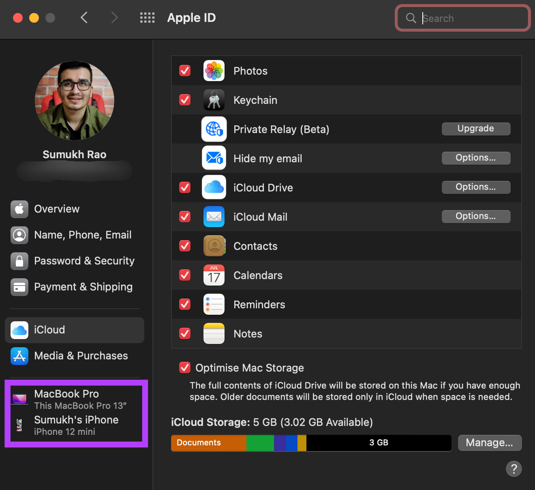The height and width of the screenshot is (490, 535).
Task: Click the card icon for Payment & Shipping
Action: [19, 287]
